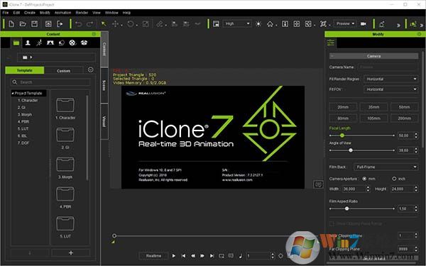The height and width of the screenshot is (266, 426).
Task: Switch to the Custom tab
Action: click(64, 70)
